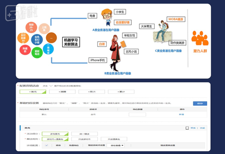
Task: Toggle the checkmark box in 详细配置 row
Action: click(x=46, y=145)
